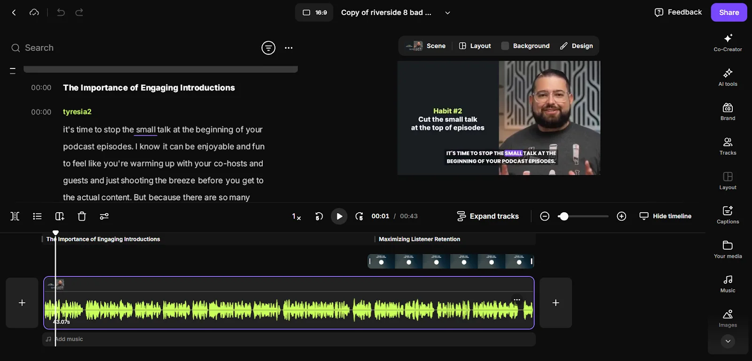Go back with the left arrow icon
This screenshot has width=752, height=361.
[x=14, y=13]
